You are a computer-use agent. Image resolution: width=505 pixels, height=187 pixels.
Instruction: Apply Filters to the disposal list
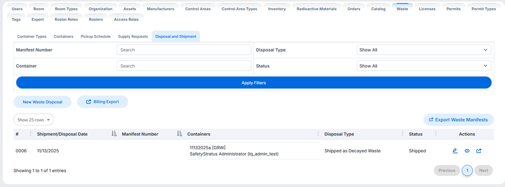point(254,83)
